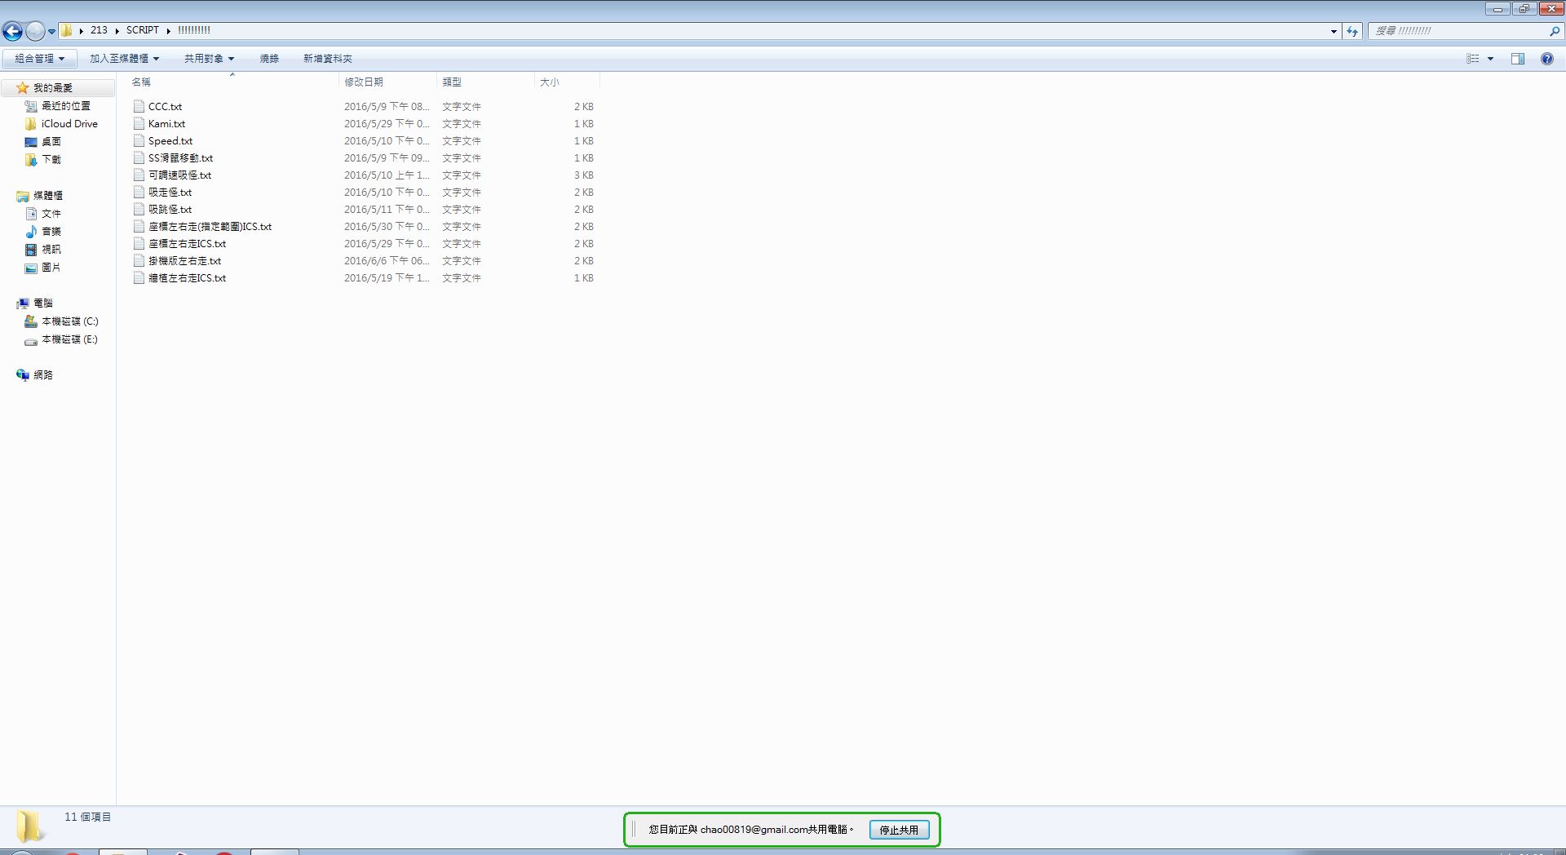Select 電腦 in navigation pane
Screen dimensions: 1566x855
(42, 303)
